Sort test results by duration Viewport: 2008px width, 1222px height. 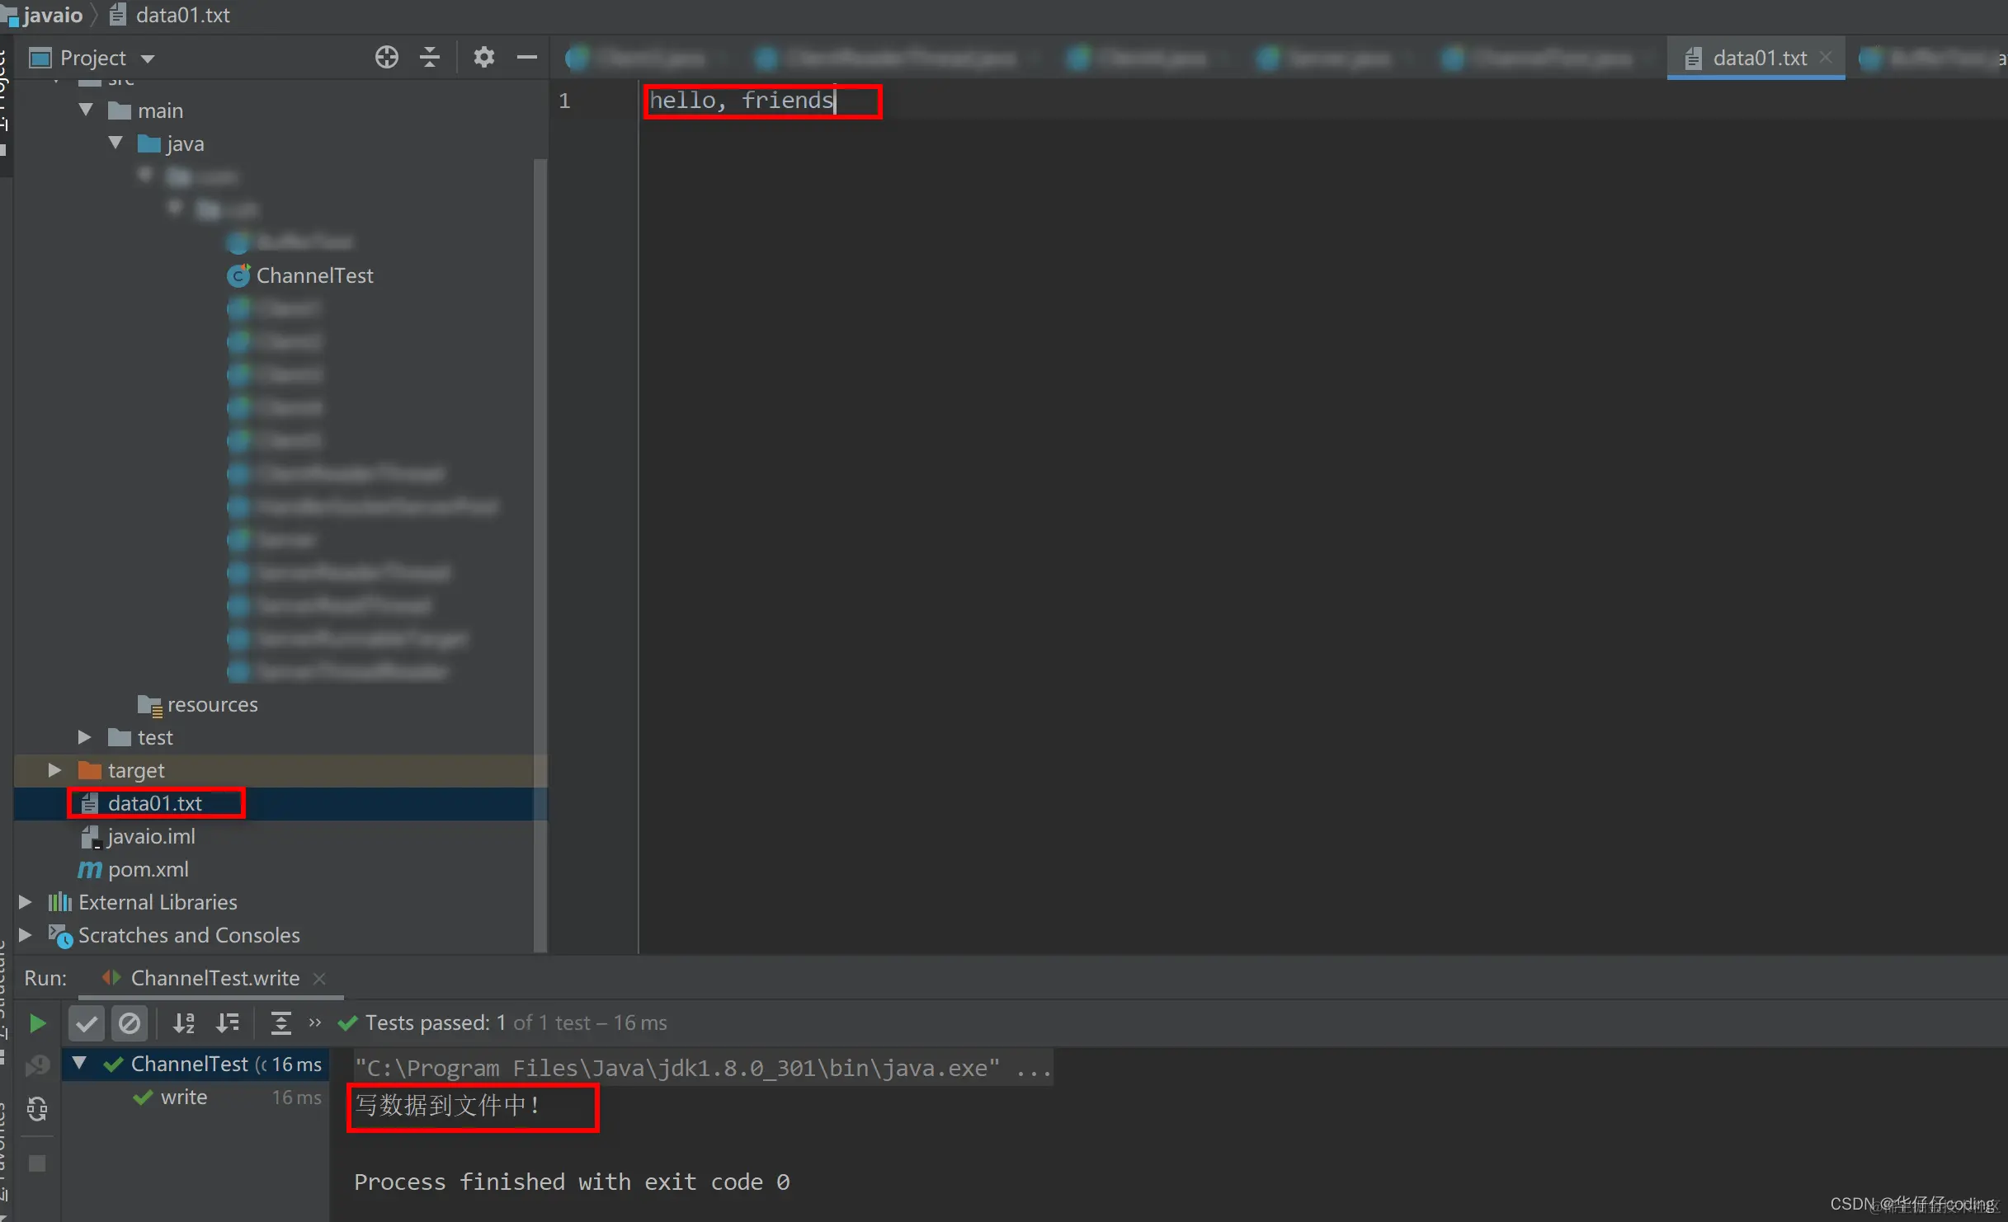click(x=228, y=1023)
